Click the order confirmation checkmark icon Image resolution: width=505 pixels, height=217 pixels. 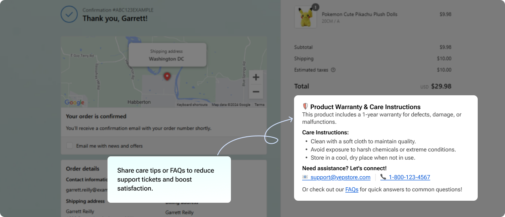[x=69, y=14]
